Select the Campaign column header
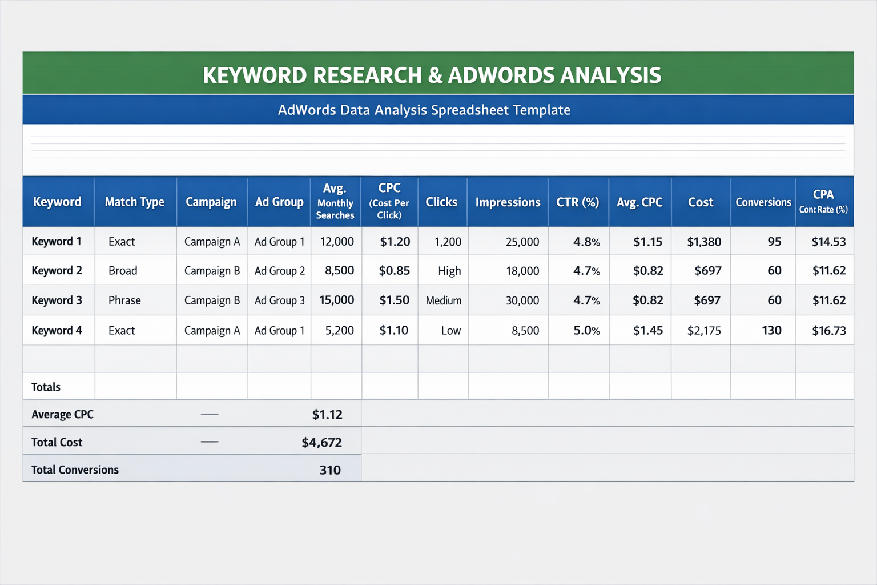The image size is (877, 585). (211, 202)
